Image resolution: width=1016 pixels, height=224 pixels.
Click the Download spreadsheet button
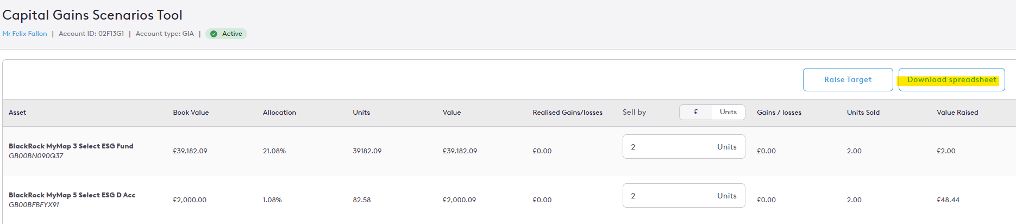(951, 79)
